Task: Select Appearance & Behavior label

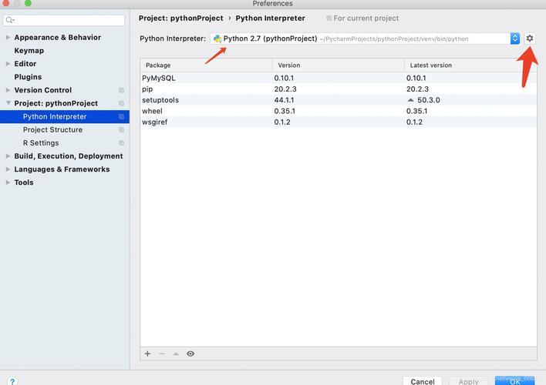Action: 58,37
